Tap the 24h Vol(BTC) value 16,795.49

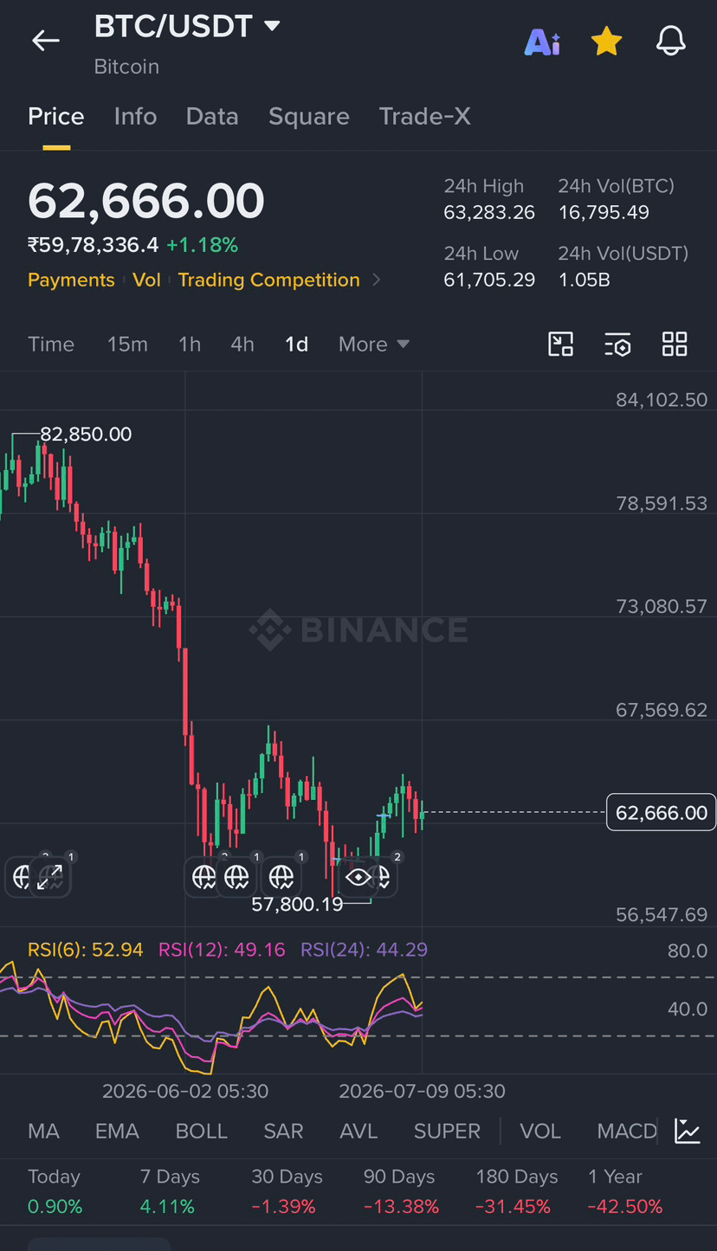coord(604,212)
